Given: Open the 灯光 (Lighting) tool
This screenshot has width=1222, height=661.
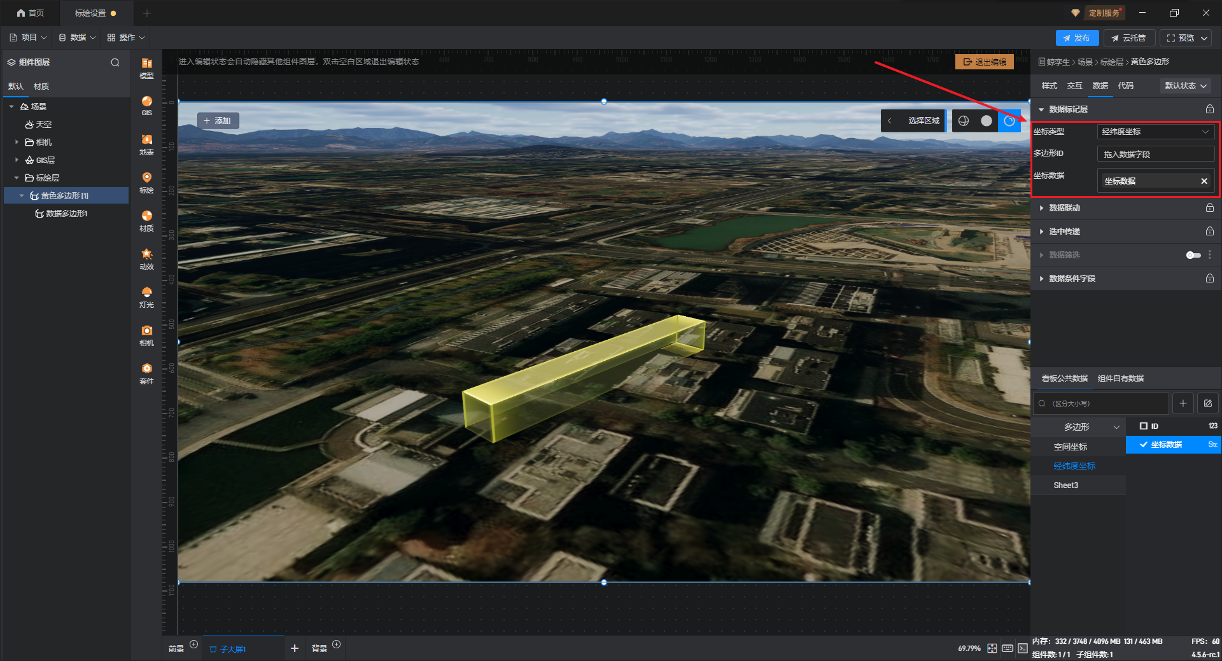Looking at the screenshot, I should point(146,296).
